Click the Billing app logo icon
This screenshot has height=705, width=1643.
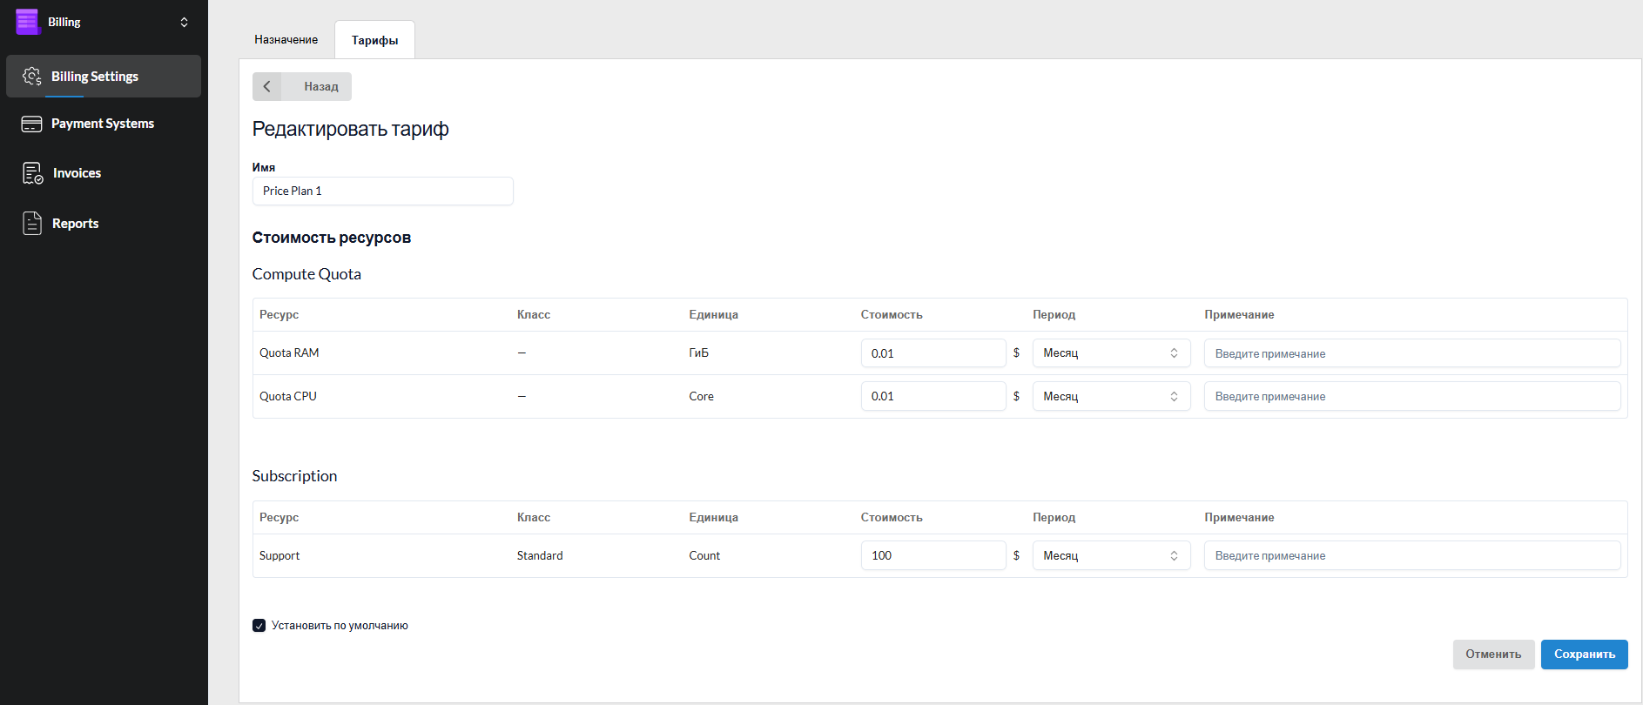[28, 22]
